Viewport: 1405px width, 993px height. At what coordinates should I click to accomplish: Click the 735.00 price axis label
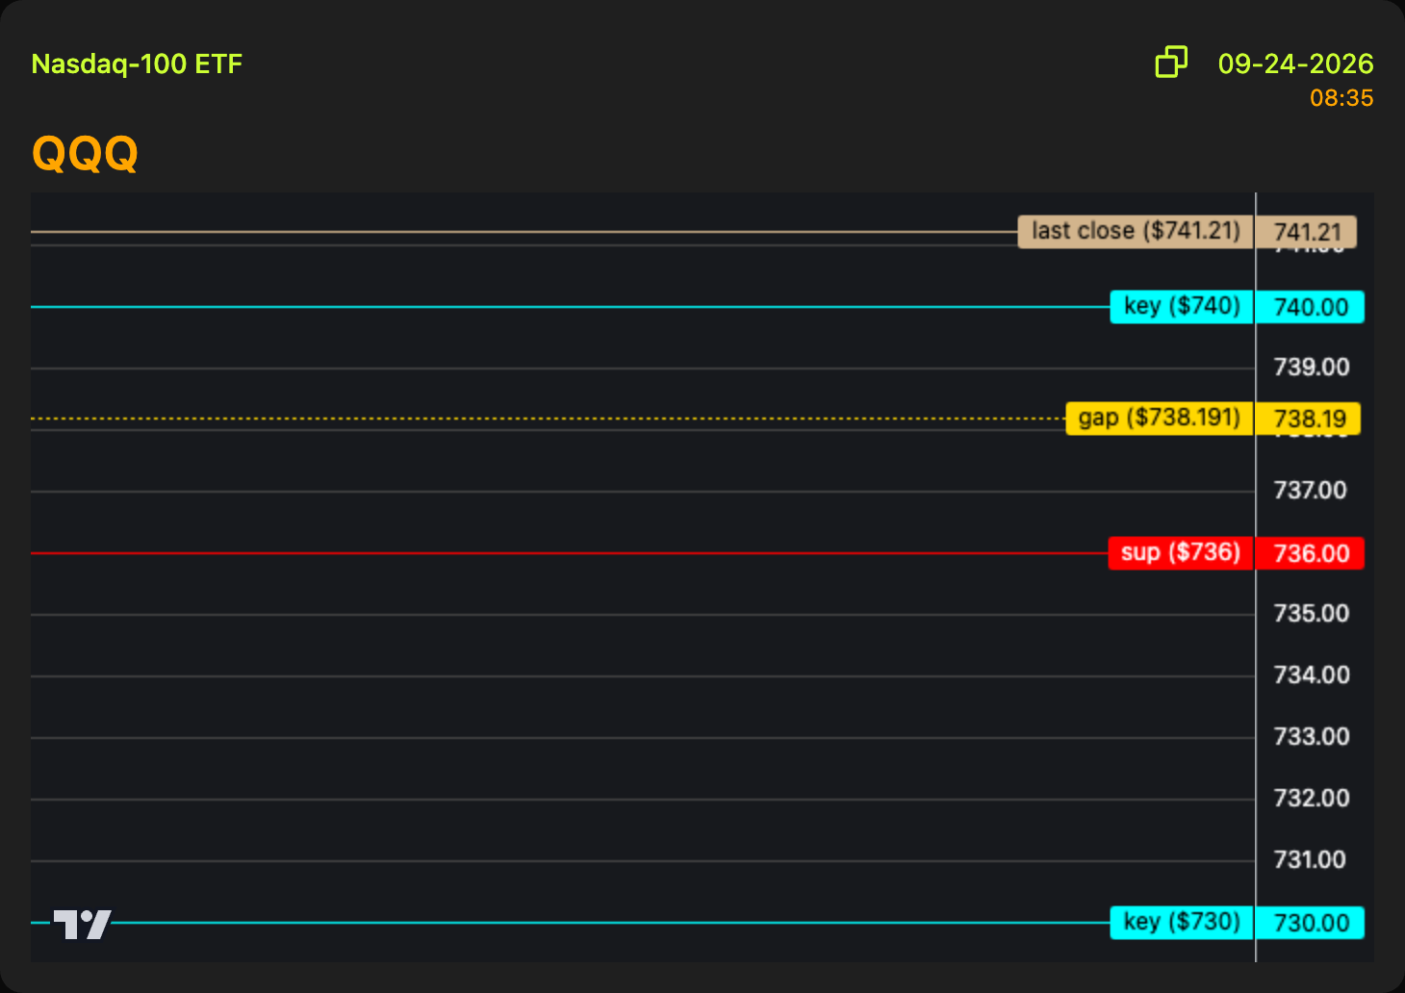(1312, 614)
